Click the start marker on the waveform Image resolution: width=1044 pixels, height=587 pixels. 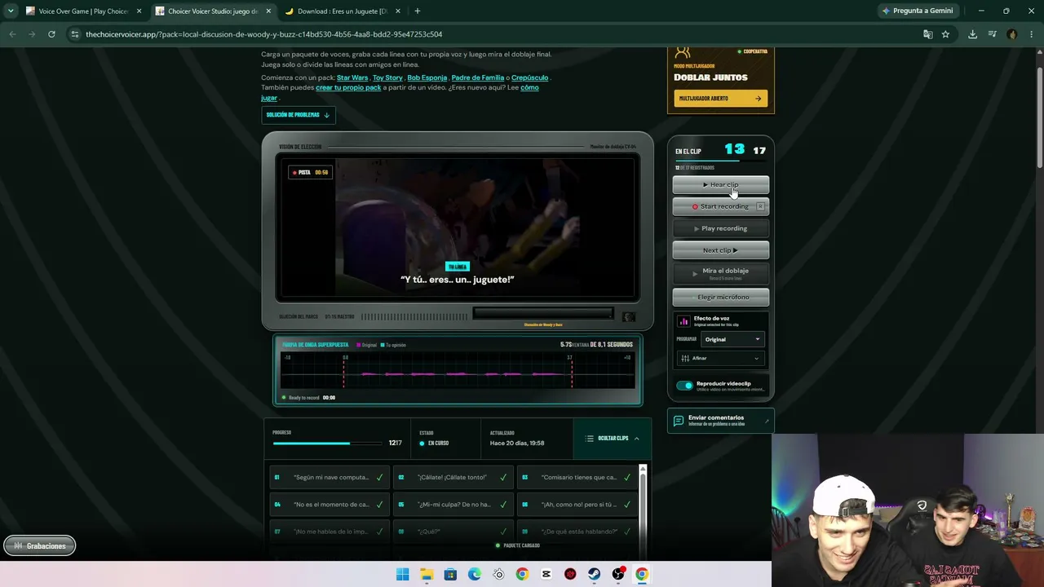pyautogui.click(x=343, y=371)
